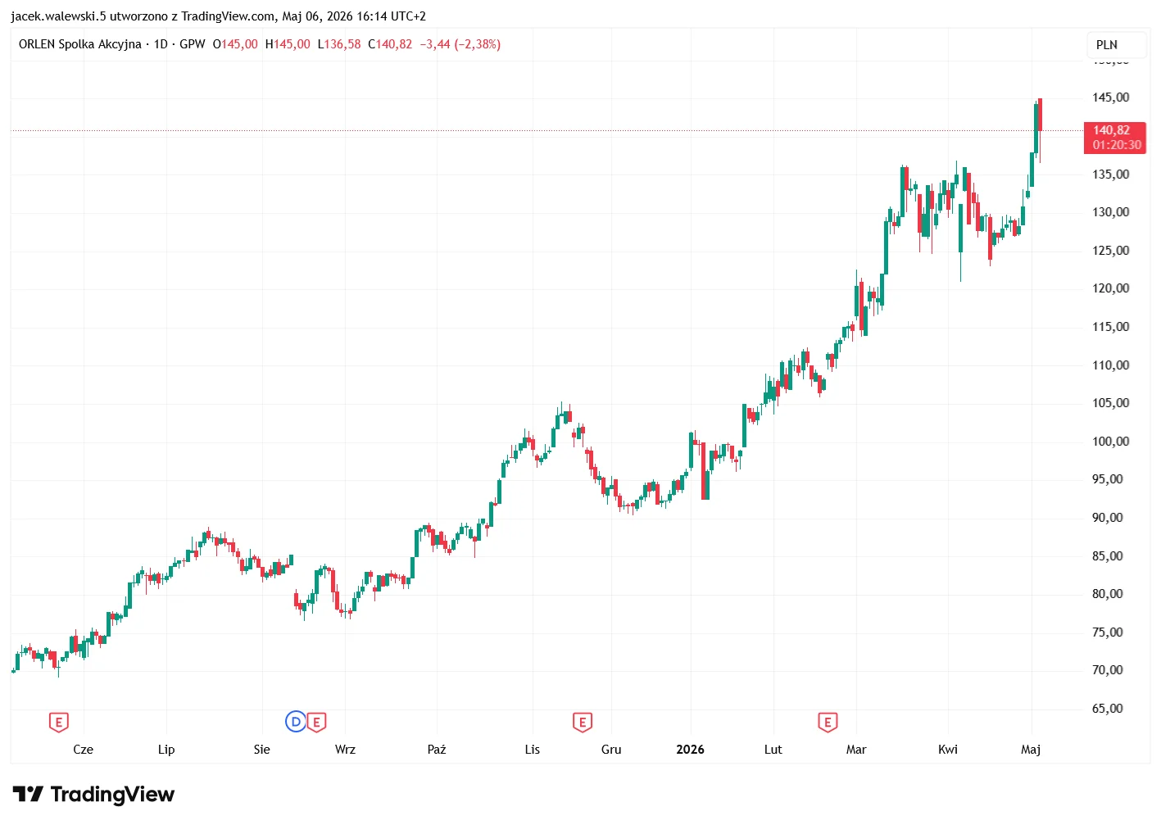Click the 115,00 price axis label
The image size is (1161, 825).
1110,327
